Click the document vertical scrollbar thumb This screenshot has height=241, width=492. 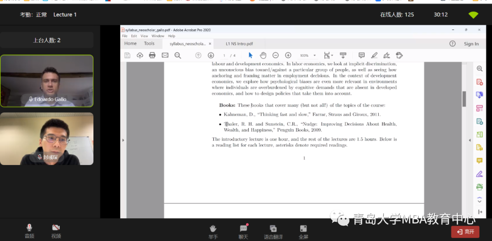tap(464, 98)
